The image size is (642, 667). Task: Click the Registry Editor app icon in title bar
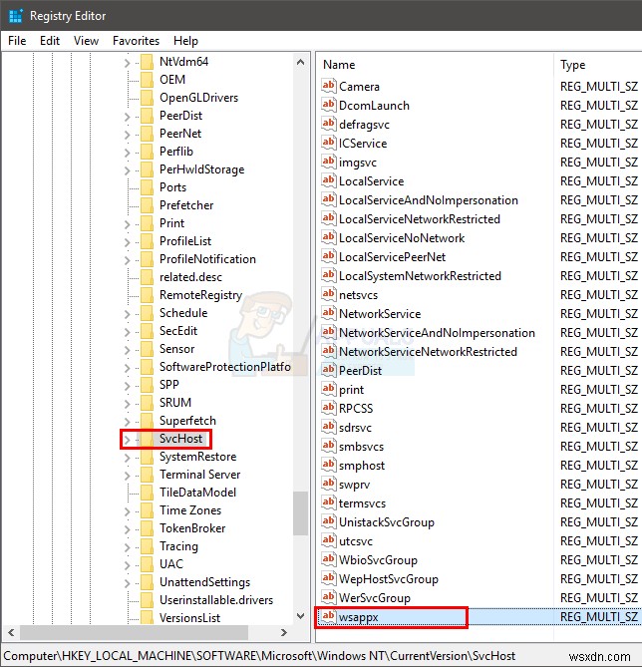16,16
